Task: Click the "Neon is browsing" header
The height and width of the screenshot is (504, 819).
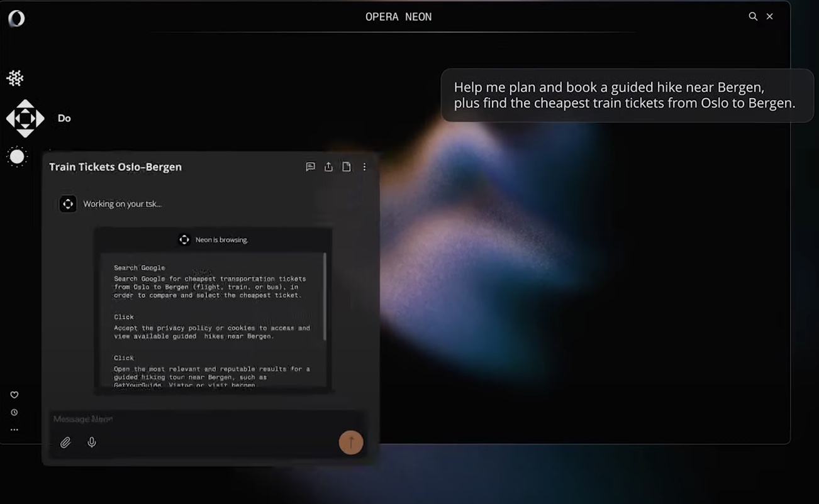Action: click(x=213, y=239)
